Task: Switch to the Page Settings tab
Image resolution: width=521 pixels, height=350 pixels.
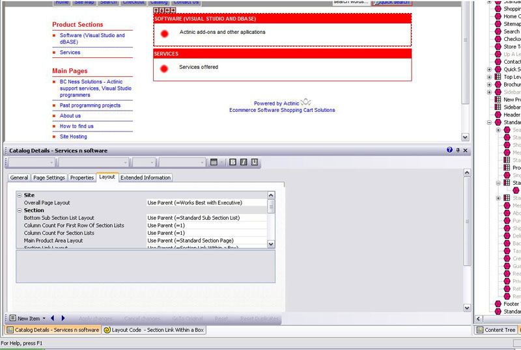Action: [49, 178]
